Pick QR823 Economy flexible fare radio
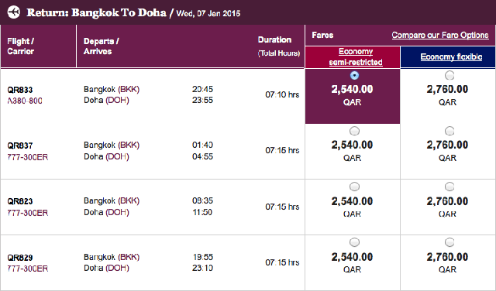496x291 pixels. (x=449, y=187)
